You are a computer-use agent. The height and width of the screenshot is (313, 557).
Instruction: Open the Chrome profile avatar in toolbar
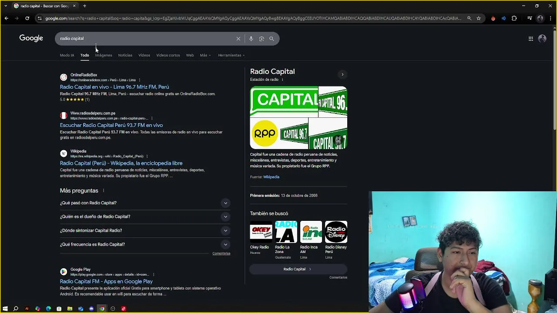(540, 18)
